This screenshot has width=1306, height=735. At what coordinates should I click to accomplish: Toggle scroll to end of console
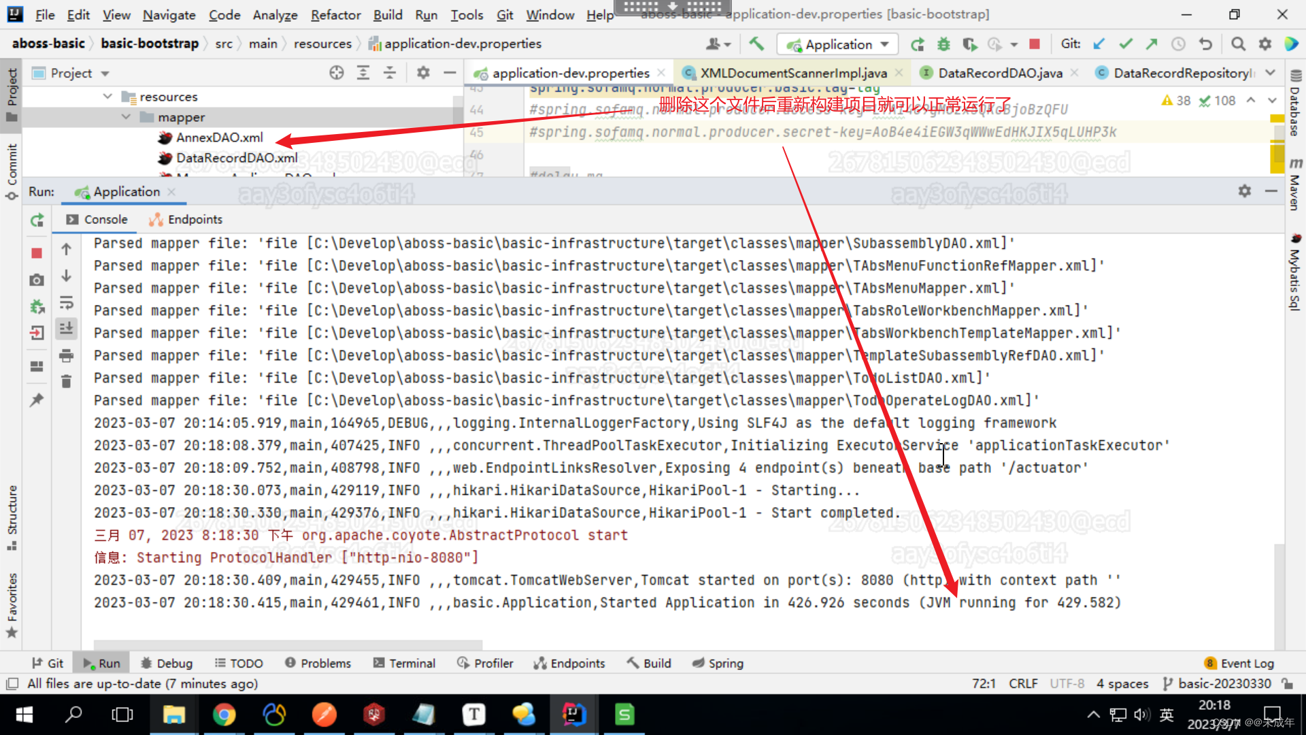[x=66, y=329]
